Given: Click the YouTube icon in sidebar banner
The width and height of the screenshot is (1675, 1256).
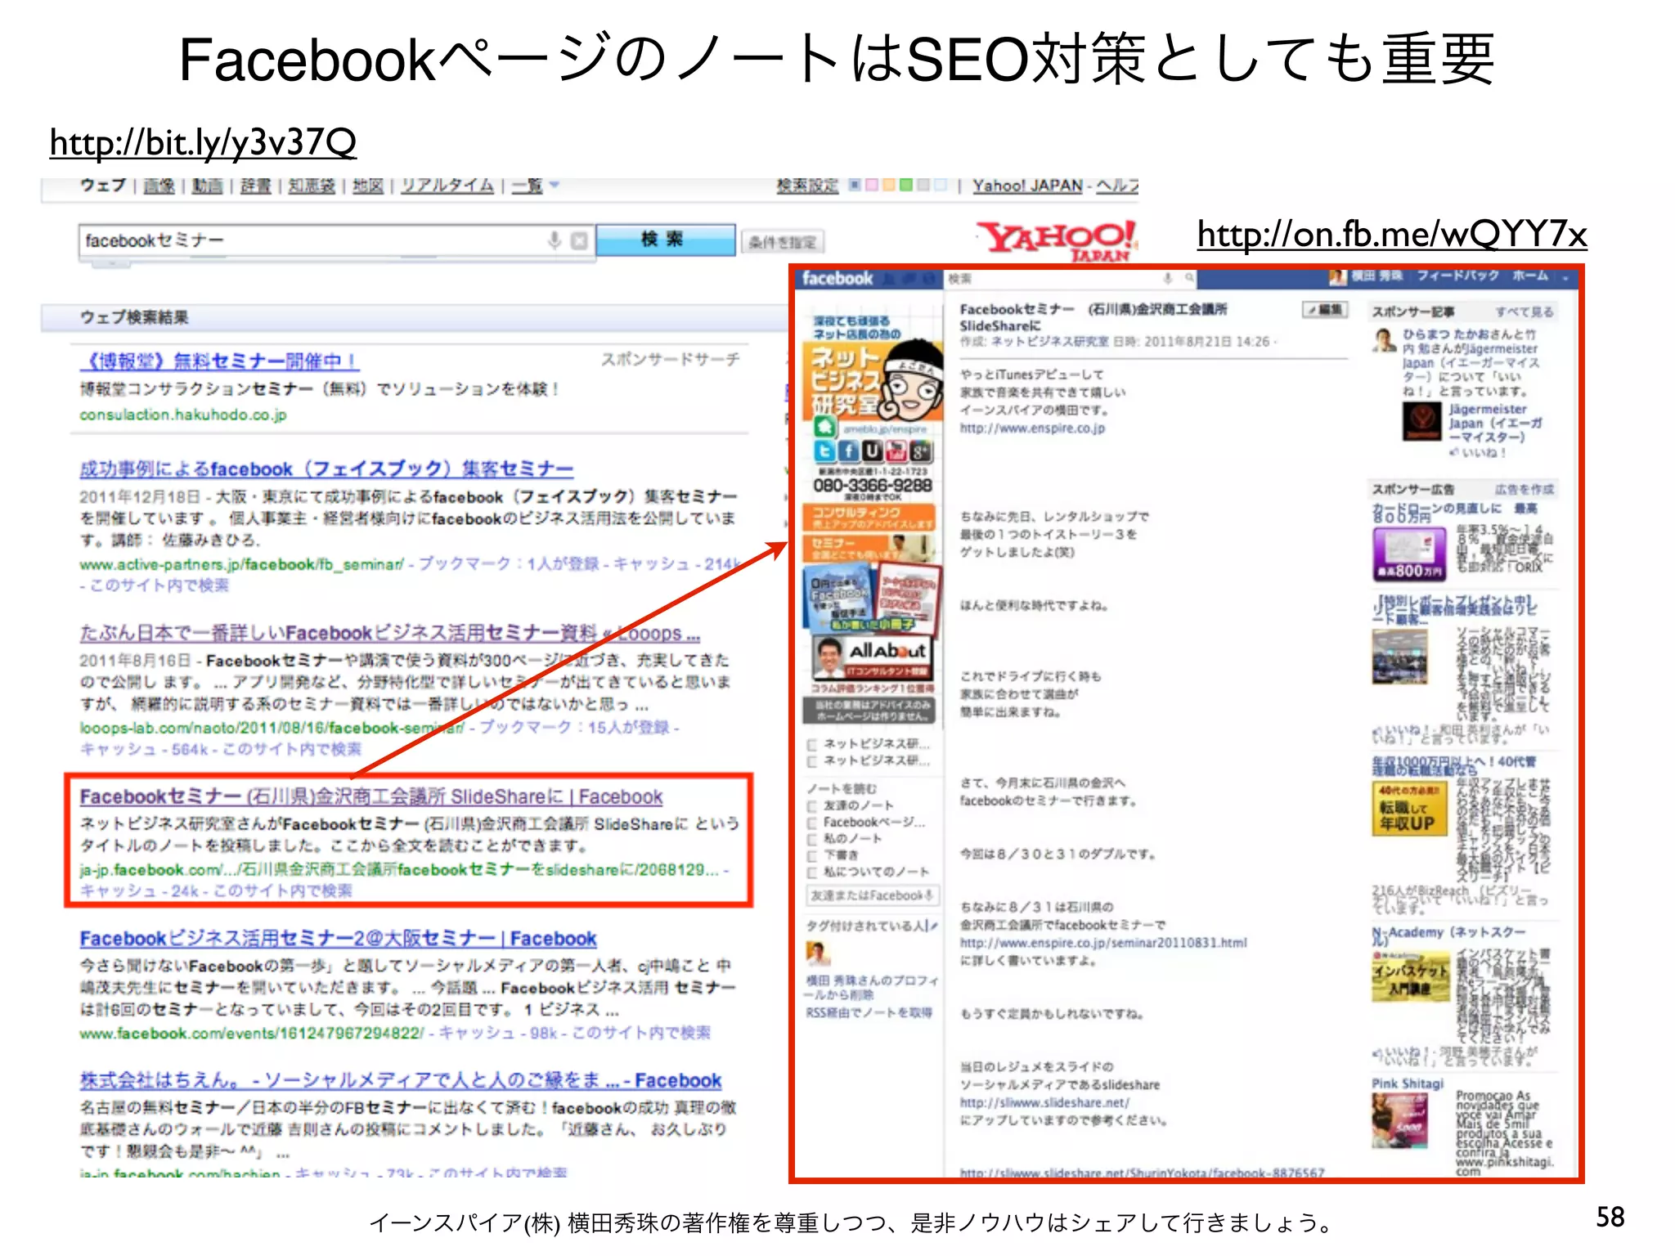Looking at the screenshot, I should tap(897, 451).
